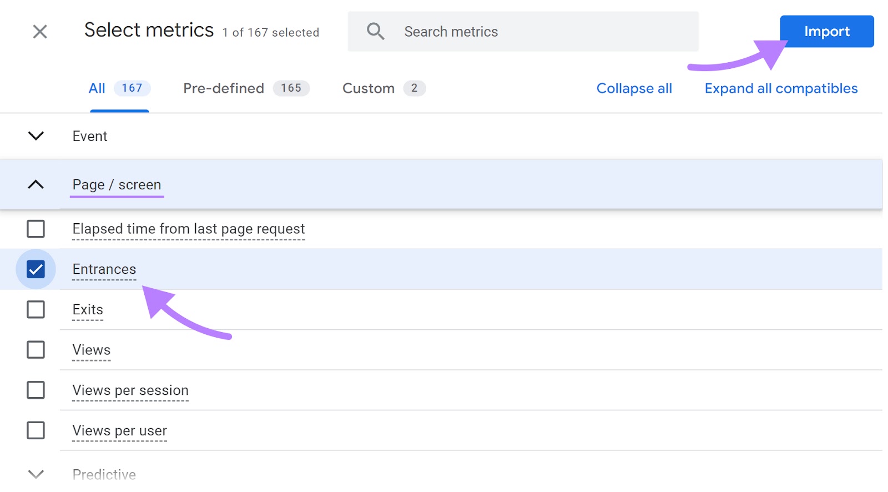The image size is (888, 492).
Task: Click the Event category label
Action: tap(90, 136)
